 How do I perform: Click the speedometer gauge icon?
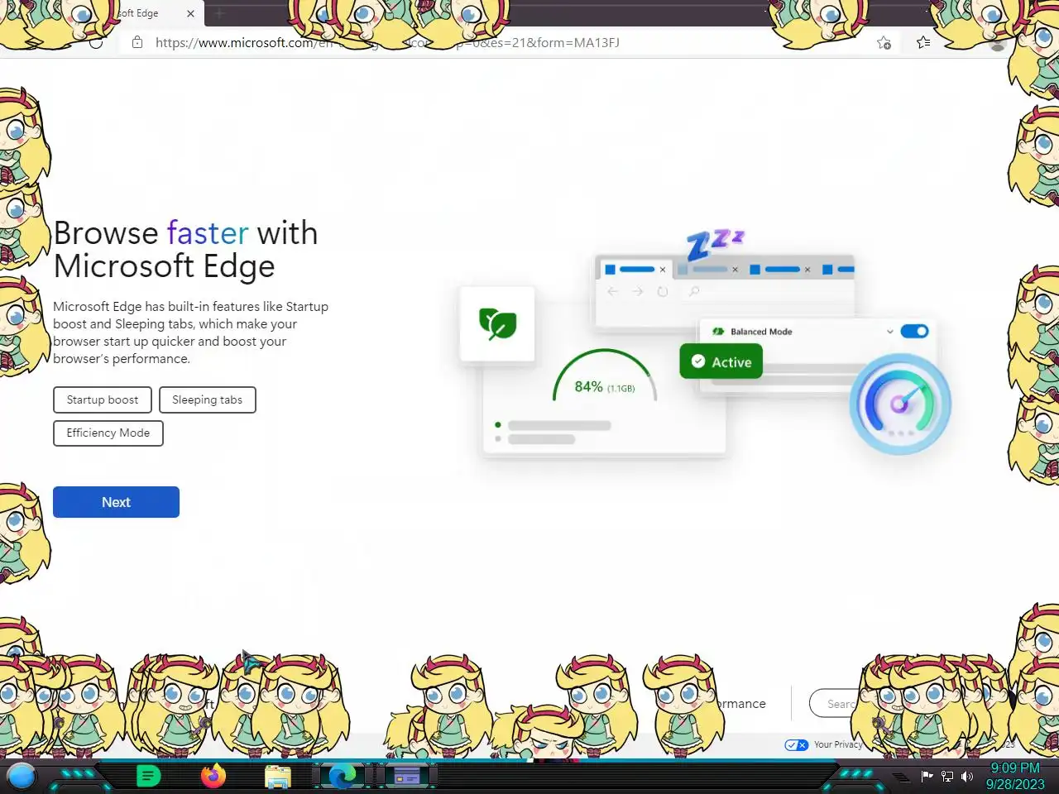pos(900,404)
